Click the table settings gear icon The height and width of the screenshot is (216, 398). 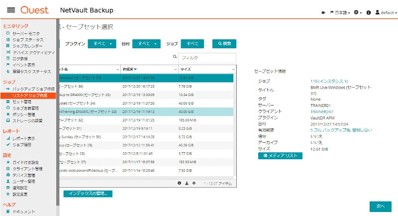point(194,183)
